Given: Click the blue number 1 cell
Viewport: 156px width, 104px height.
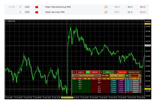Looking at the screenshot, I should (x=128, y=80).
